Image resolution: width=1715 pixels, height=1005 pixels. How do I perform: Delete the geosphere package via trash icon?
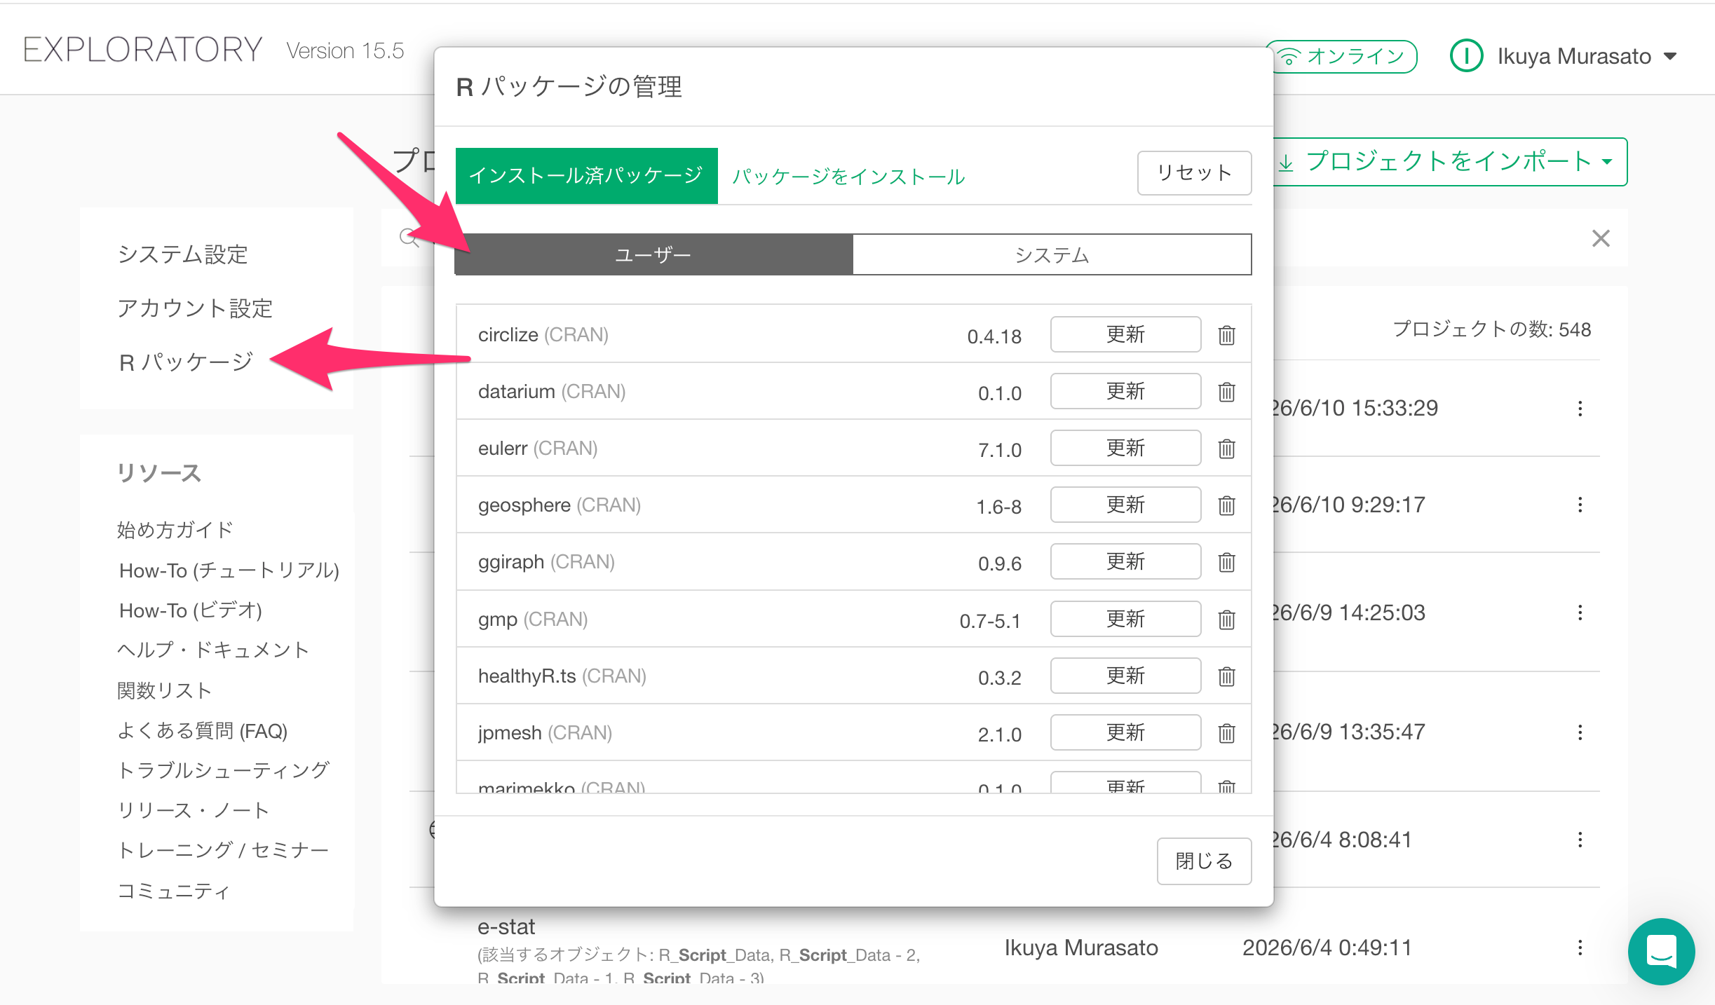click(x=1226, y=505)
